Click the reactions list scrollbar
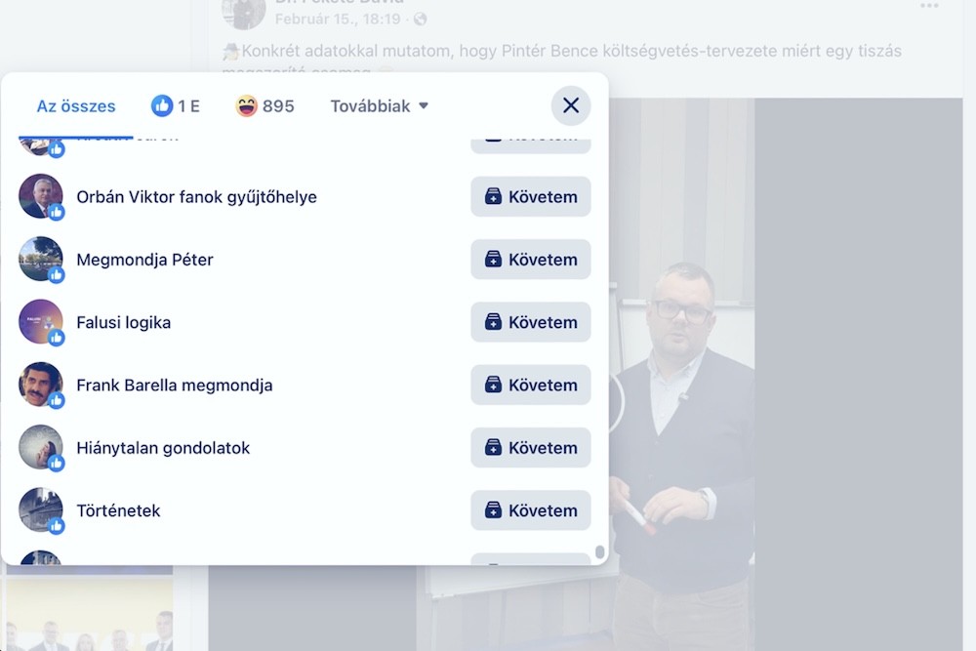The width and height of the screenshot is (976, 651). tap(599, 553)
